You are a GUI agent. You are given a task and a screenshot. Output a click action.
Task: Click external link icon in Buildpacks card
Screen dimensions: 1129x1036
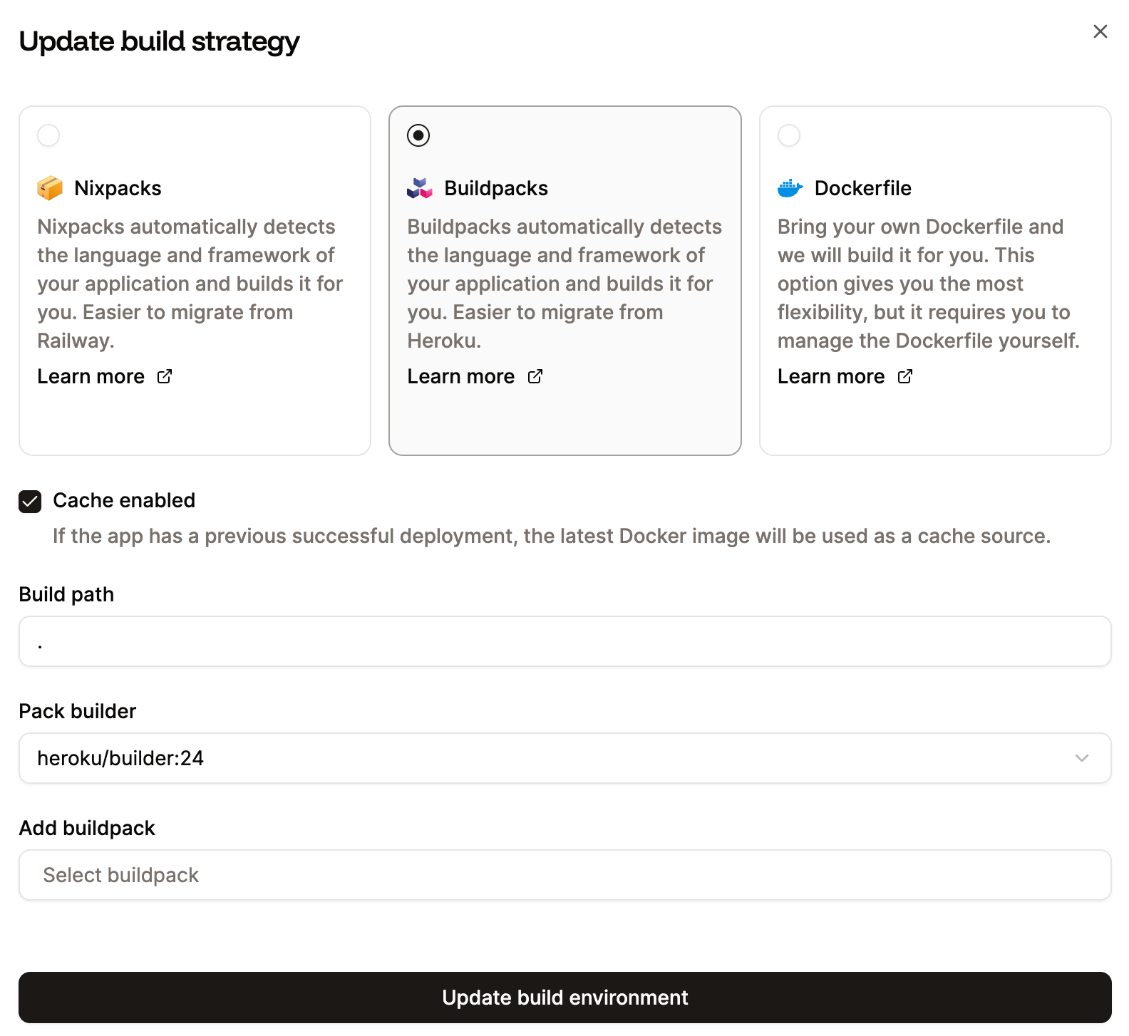(535, 376)
